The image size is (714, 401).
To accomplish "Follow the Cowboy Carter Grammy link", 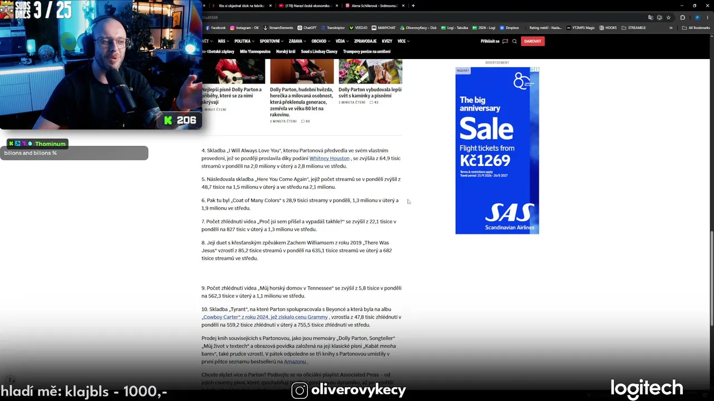I will pos(264,317).
